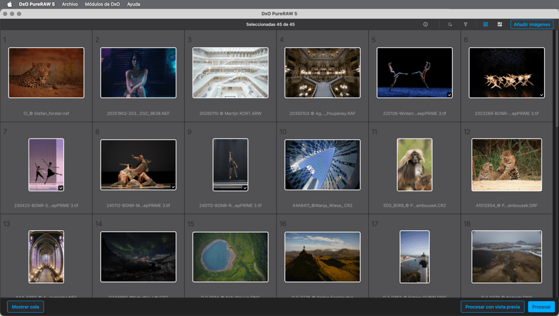The image size is (559, 316).
Task: Click processed badge on image 8
Action: 173,187
